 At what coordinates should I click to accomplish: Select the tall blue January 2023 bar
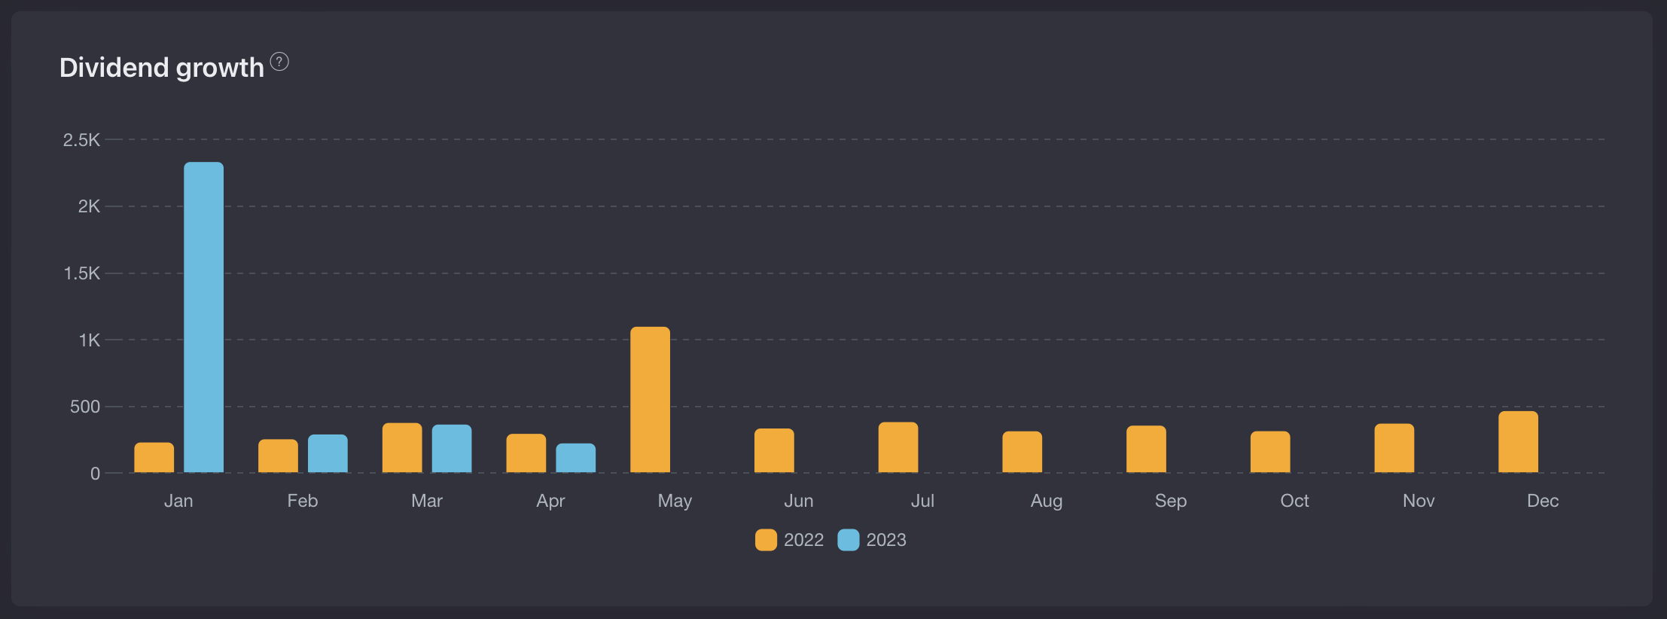coord(203,318)
